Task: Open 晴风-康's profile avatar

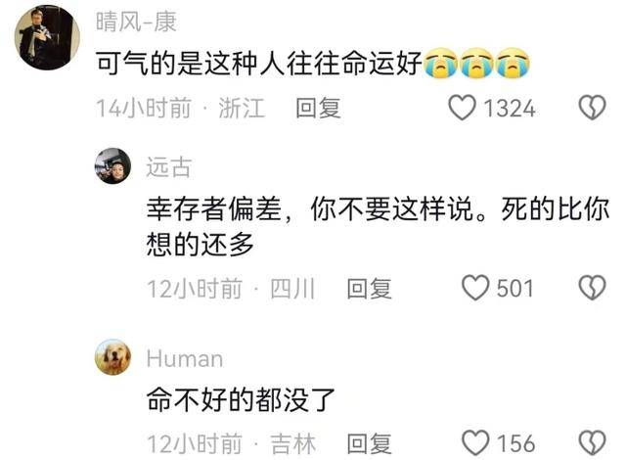Action: click(x=47, y=37)
